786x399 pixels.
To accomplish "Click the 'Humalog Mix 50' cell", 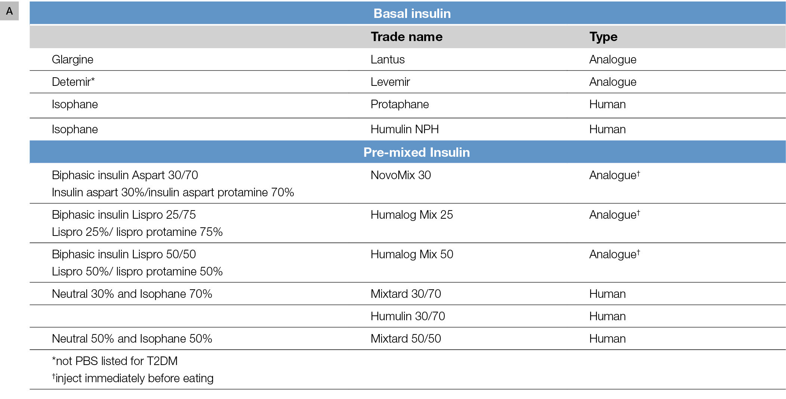I will 412,255.
